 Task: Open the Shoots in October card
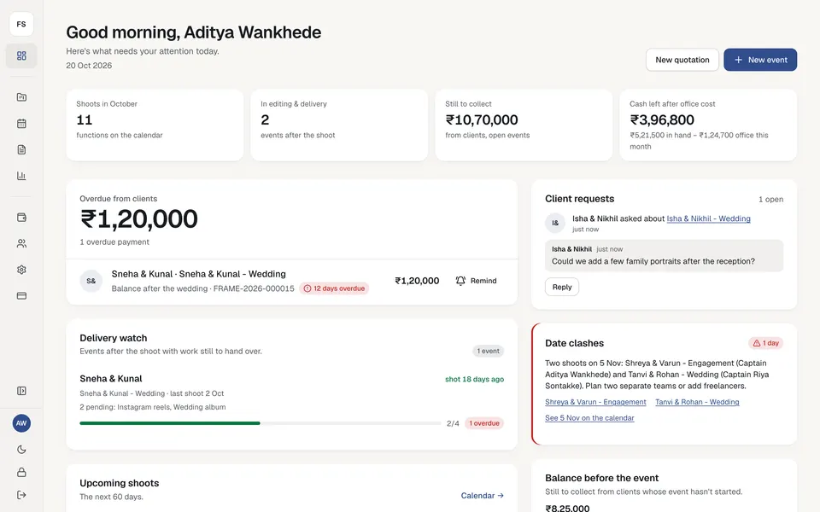click(155, 125)
